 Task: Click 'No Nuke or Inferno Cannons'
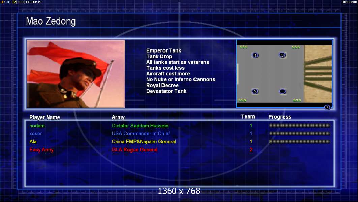pyautogui.click(x=181, y=79)
